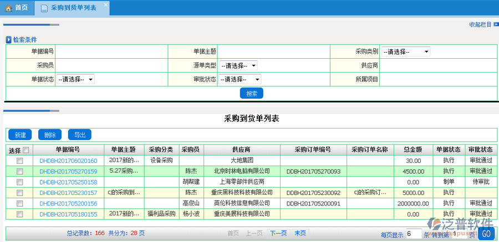Select the checkbox for DHDBH201705250158
Screen dimensions: 499x242
coord(20,182)
